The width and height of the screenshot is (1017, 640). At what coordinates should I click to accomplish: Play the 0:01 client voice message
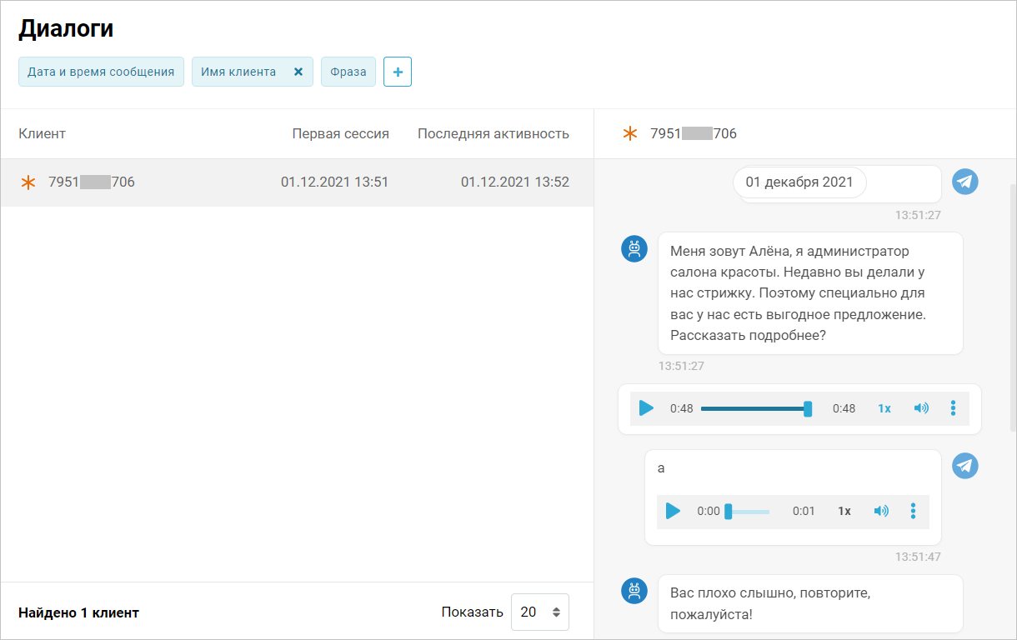(x=673, y=511)
